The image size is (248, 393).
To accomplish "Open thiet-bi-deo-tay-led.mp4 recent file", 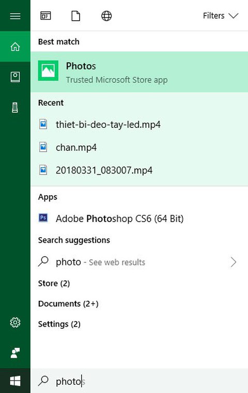I will point(139,124).
